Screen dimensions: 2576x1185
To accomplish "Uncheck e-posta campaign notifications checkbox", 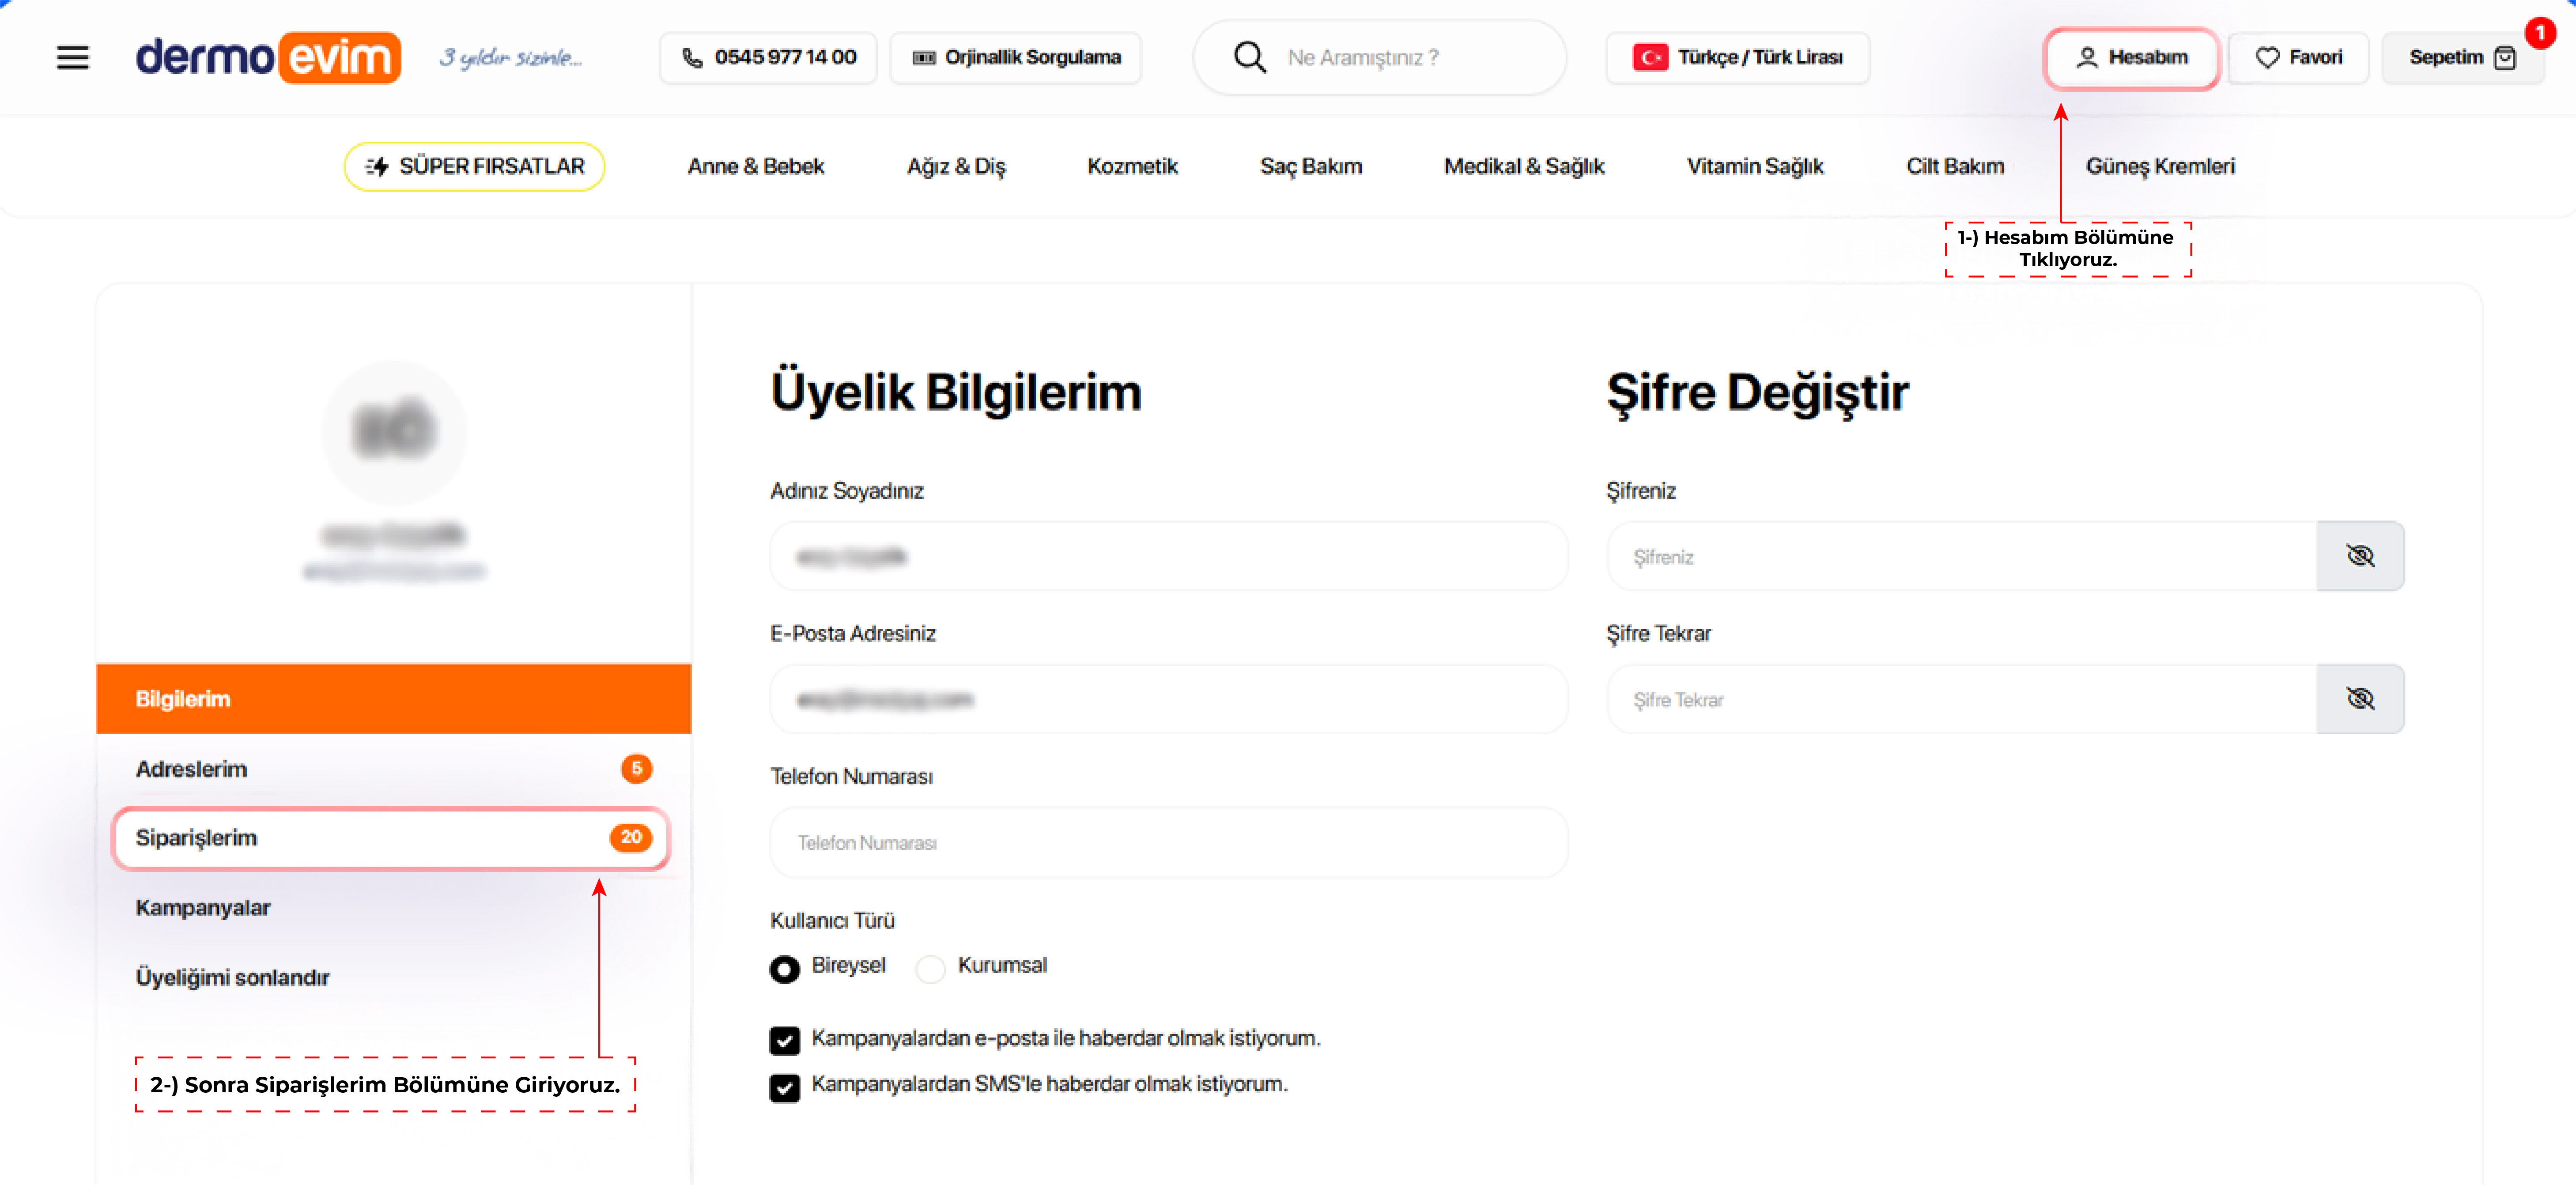I will pos(785,1041).
